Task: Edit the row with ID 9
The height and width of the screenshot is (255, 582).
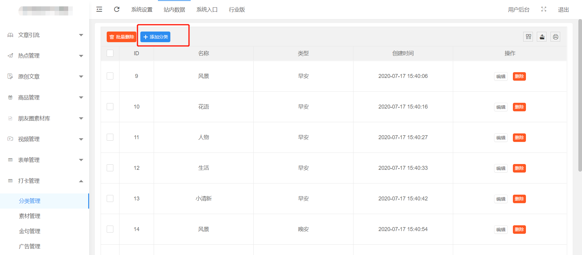Action: coord(501,76)
